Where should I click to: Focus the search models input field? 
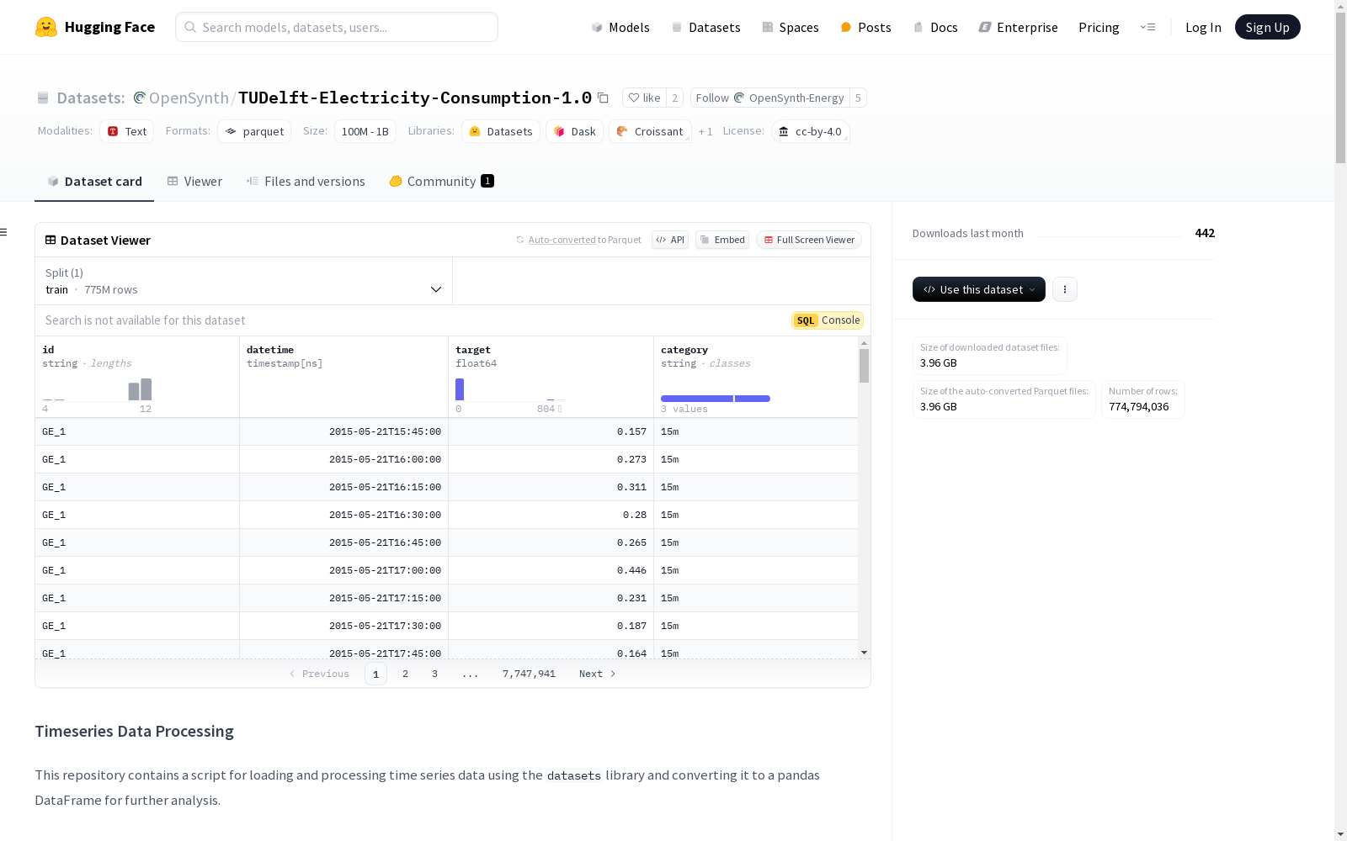point(337,27)
